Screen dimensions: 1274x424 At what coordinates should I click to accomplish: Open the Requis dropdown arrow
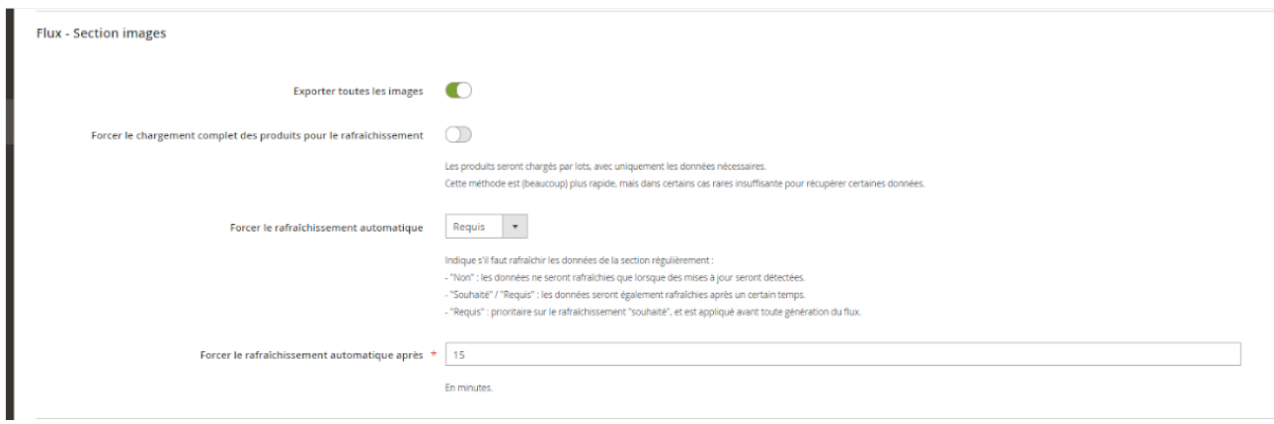(516, 227)
